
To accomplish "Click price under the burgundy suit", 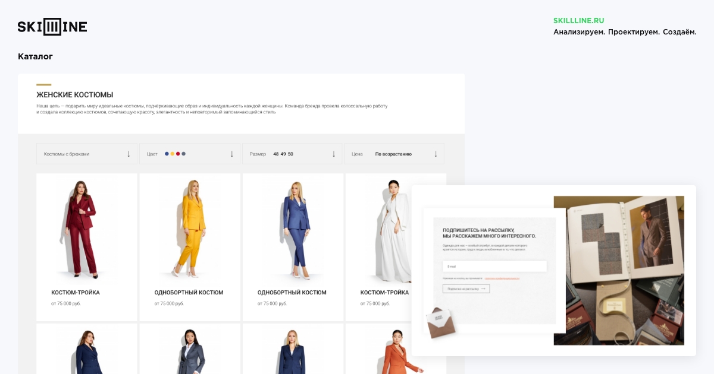I will tap(66, 304).
